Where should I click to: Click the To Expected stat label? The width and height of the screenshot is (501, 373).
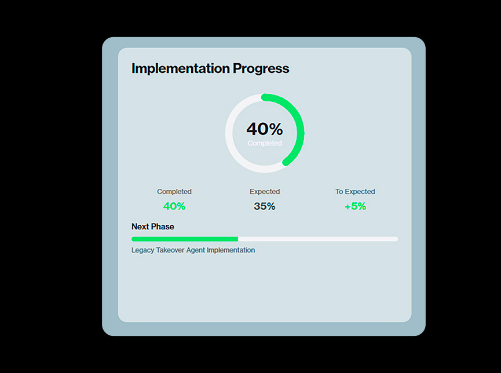[x=355, y=192]
